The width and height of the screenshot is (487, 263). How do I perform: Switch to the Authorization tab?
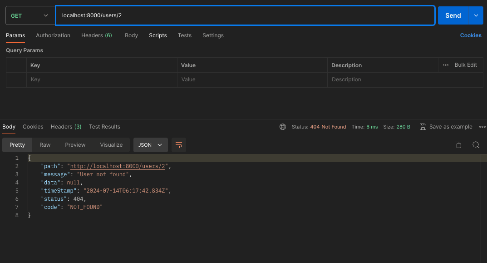point(53,35)
